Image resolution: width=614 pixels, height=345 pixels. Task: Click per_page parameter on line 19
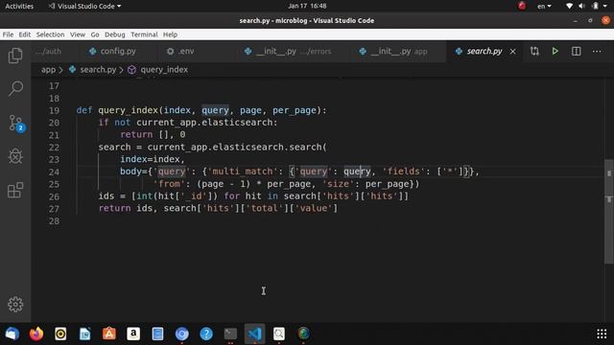coord(295,110)
